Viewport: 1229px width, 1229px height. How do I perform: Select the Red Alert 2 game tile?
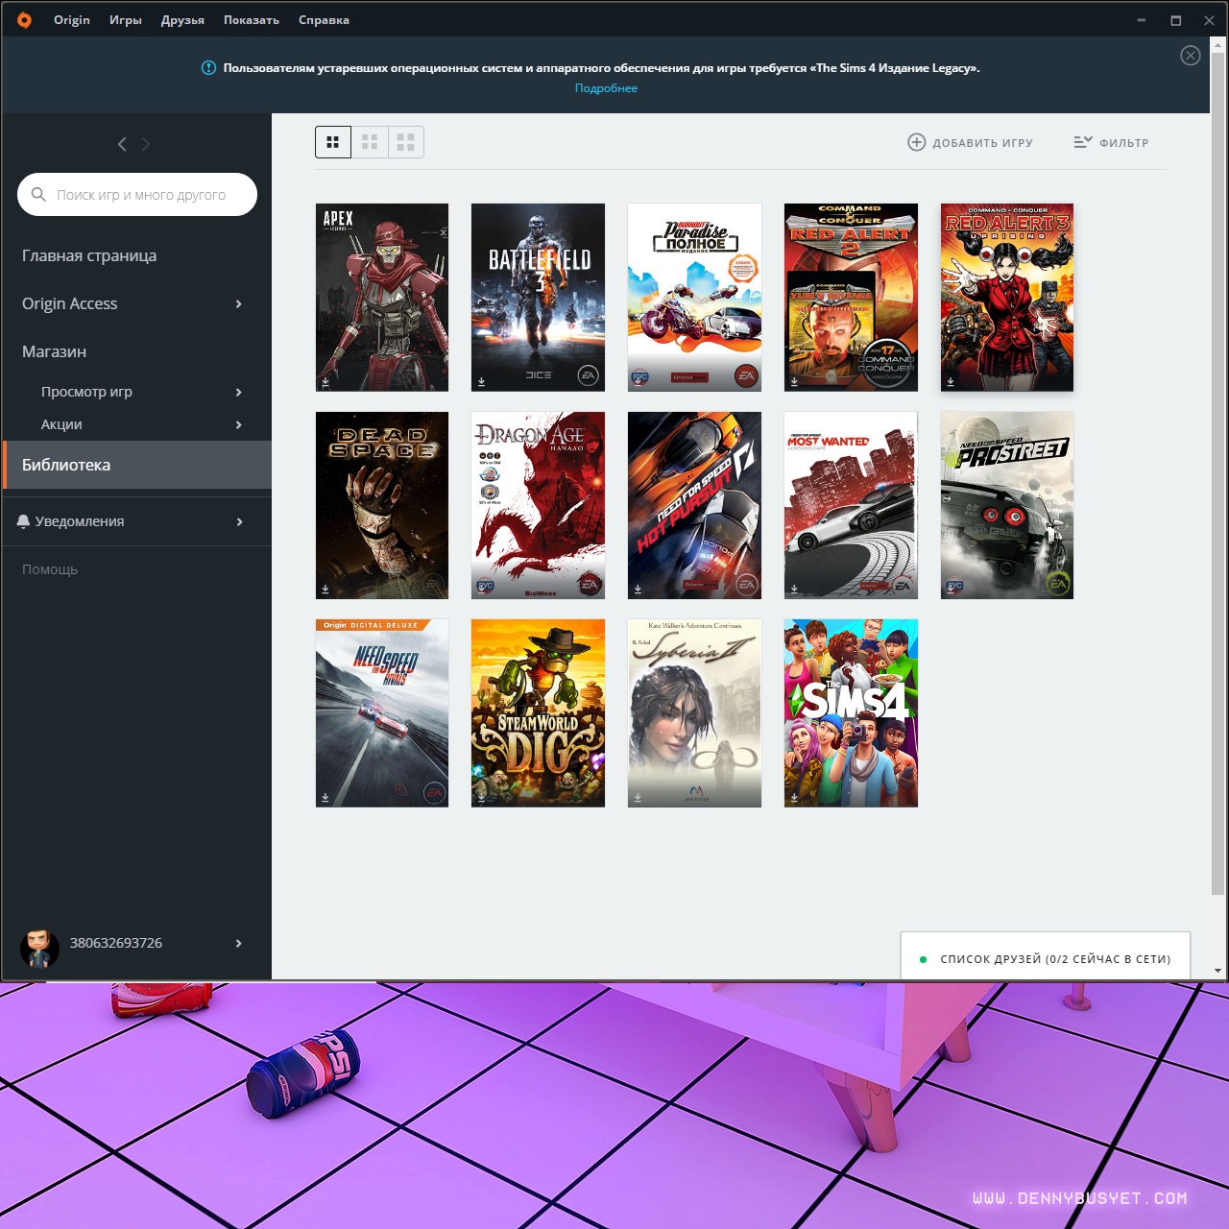851,298
